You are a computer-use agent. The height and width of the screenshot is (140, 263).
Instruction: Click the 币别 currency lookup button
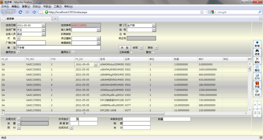[18, 38]
